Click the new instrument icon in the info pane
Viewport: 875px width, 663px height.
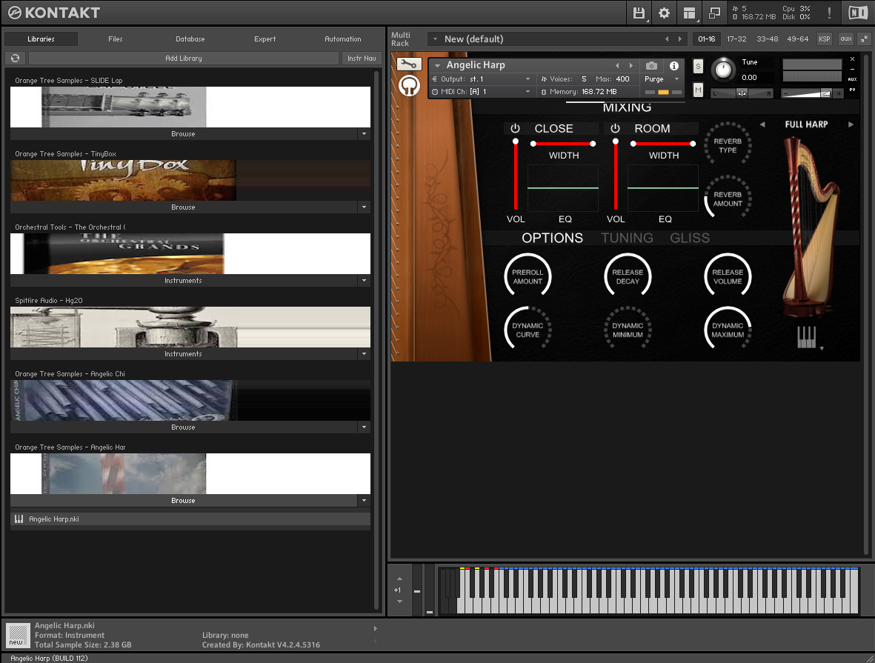17,635
